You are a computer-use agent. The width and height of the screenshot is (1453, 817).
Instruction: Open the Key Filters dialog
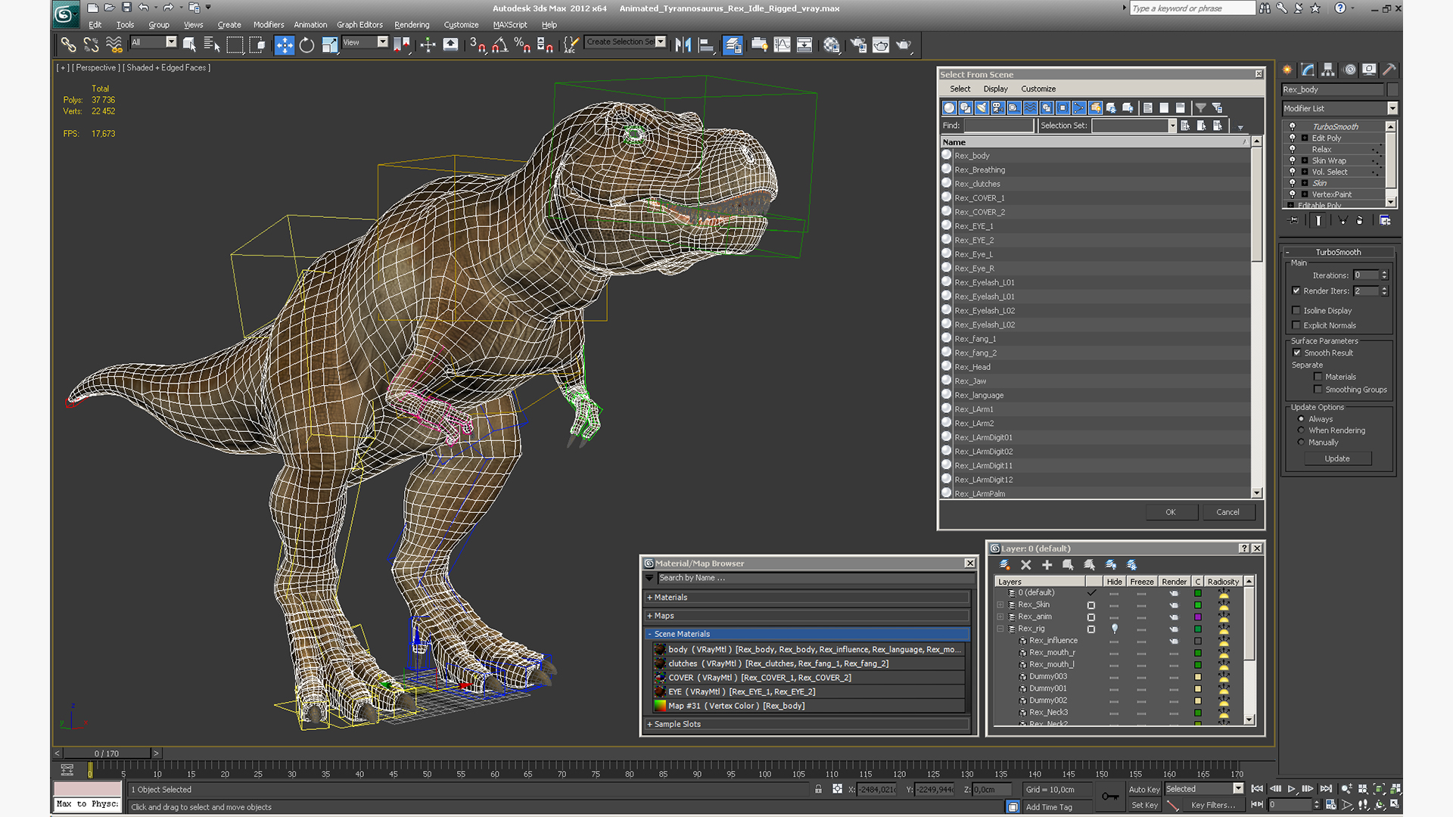click(1212, 805)
